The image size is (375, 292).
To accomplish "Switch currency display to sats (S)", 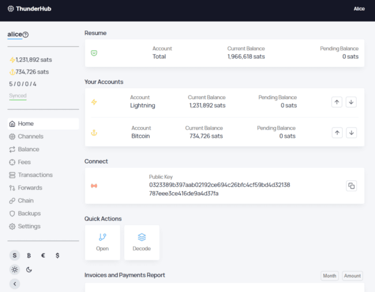I will 14,256.
